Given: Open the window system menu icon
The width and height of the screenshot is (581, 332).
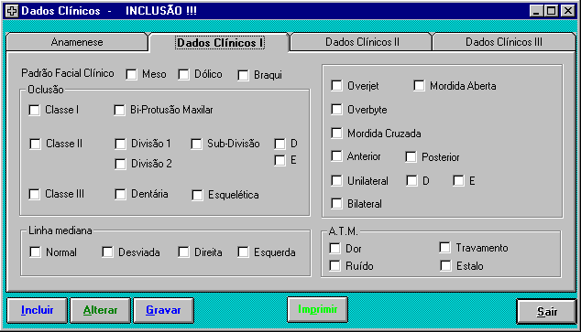Looking at the screenshot, I should click(12, 11).
